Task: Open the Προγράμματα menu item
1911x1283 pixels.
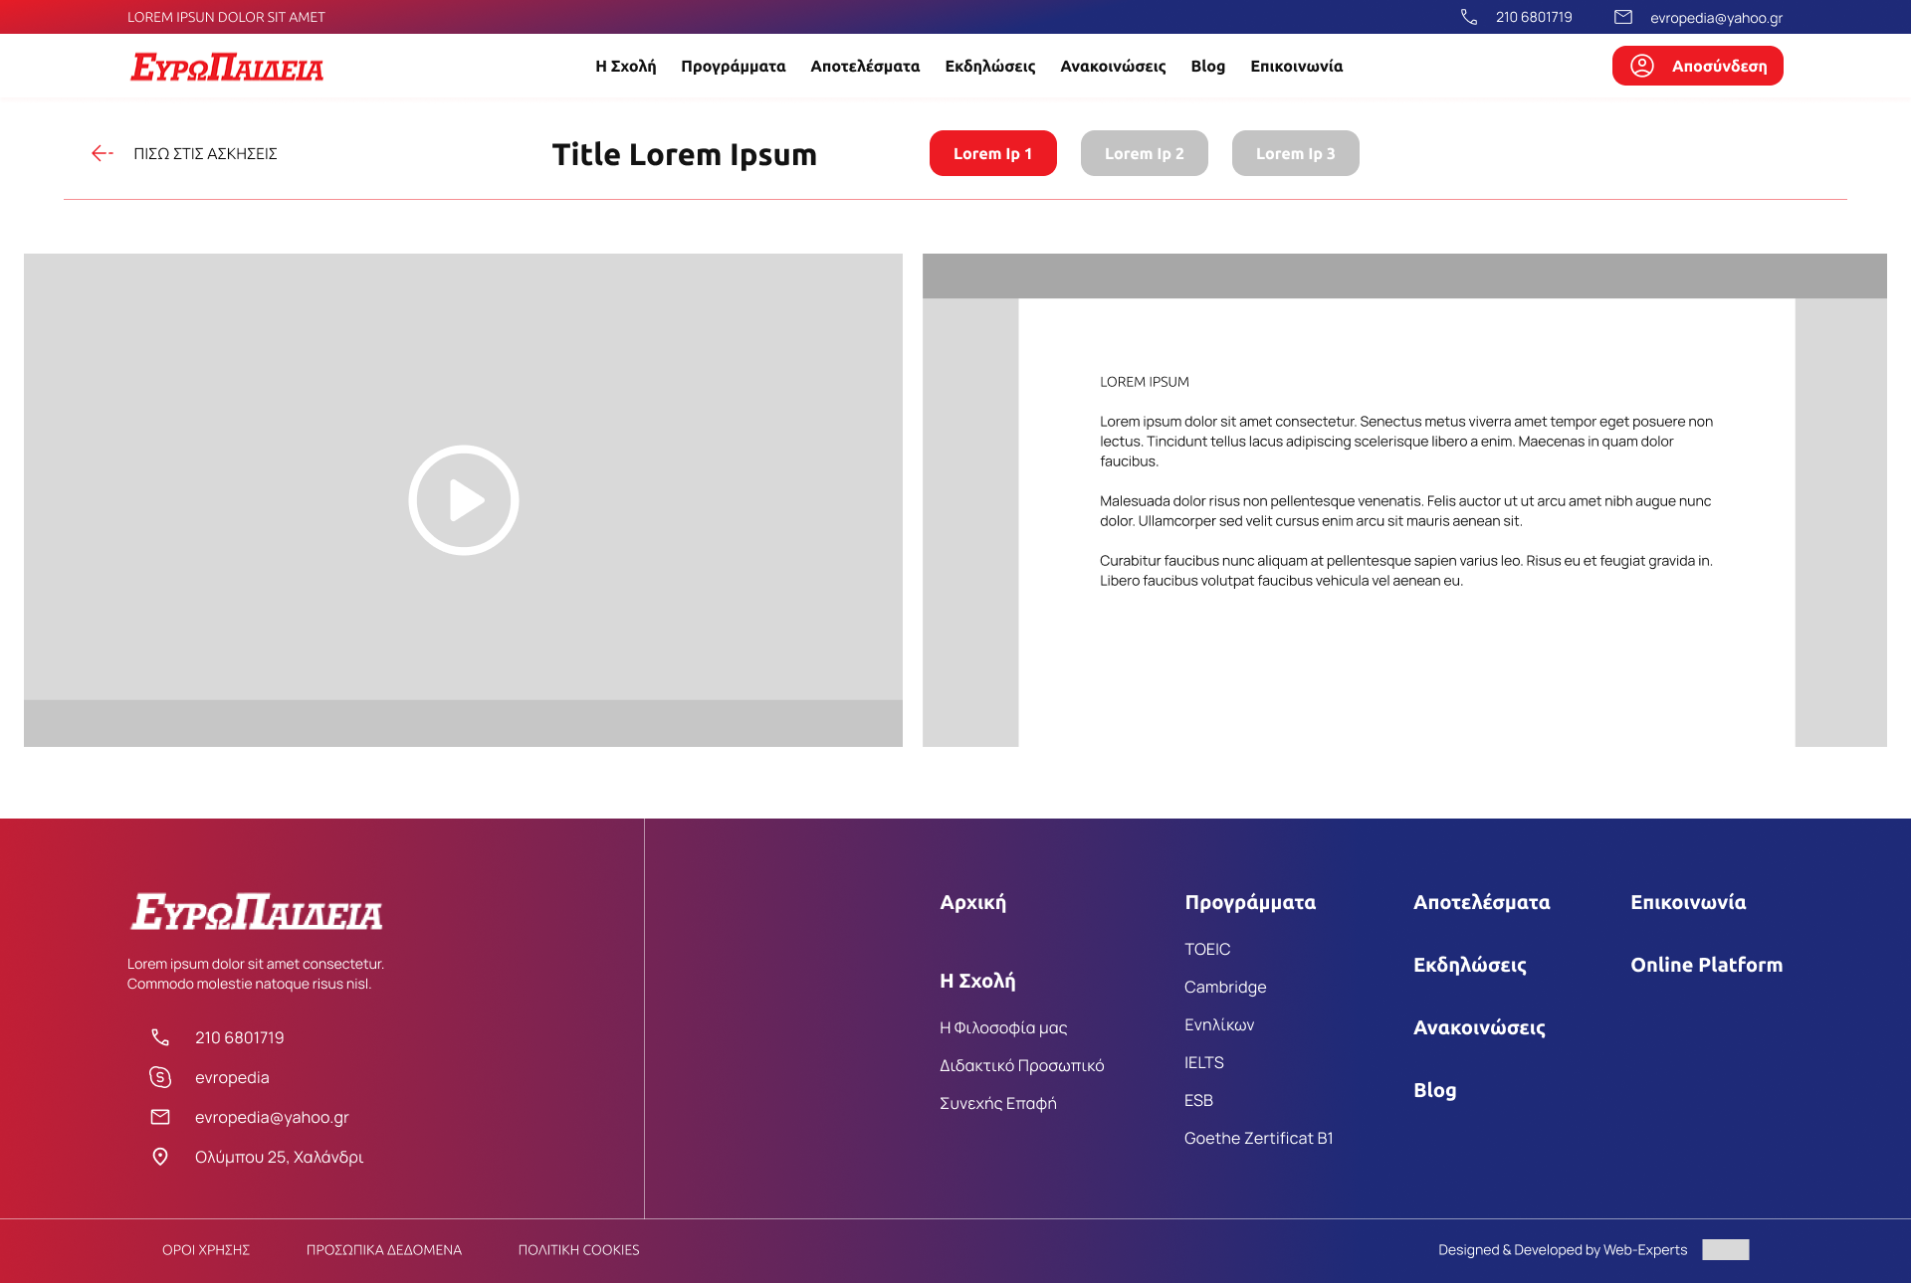Action: (733, 66)
